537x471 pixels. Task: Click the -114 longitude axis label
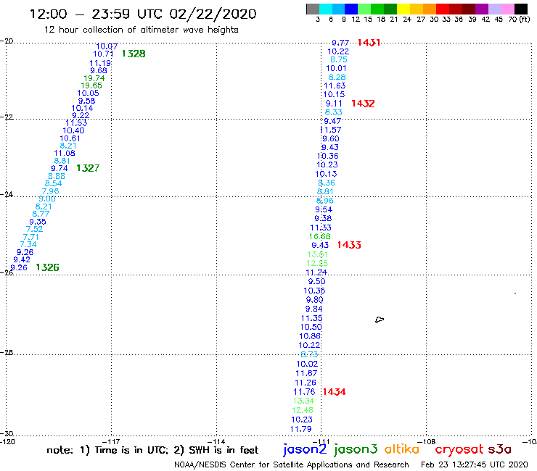point(216,441)
